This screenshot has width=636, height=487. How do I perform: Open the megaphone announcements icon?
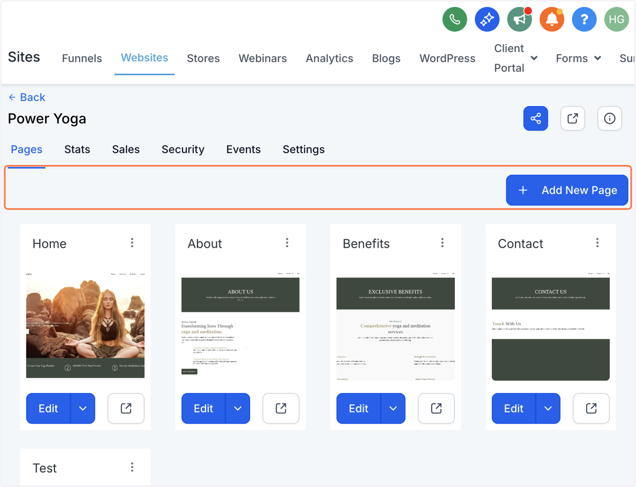pos(519,20)
